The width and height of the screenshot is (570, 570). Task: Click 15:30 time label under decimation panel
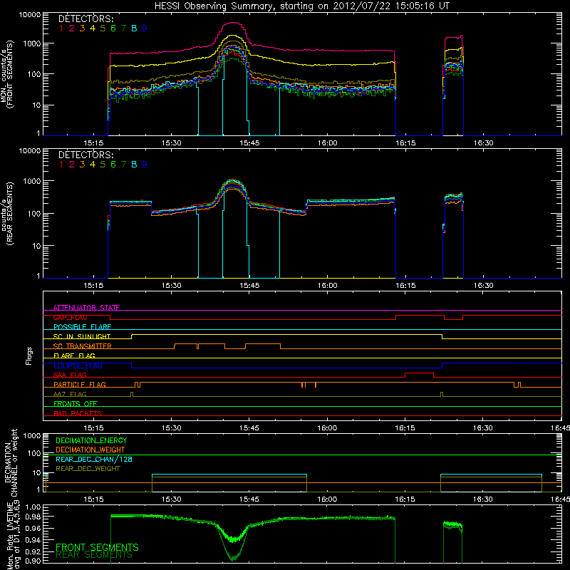pyautogui.click(x=171, y=499)
